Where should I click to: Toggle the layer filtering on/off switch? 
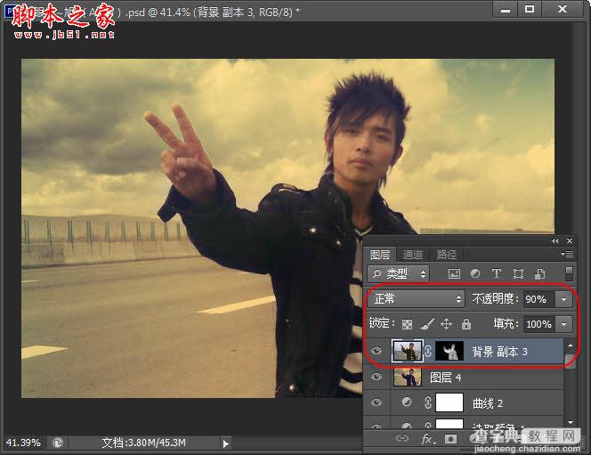tap(569, 273)
